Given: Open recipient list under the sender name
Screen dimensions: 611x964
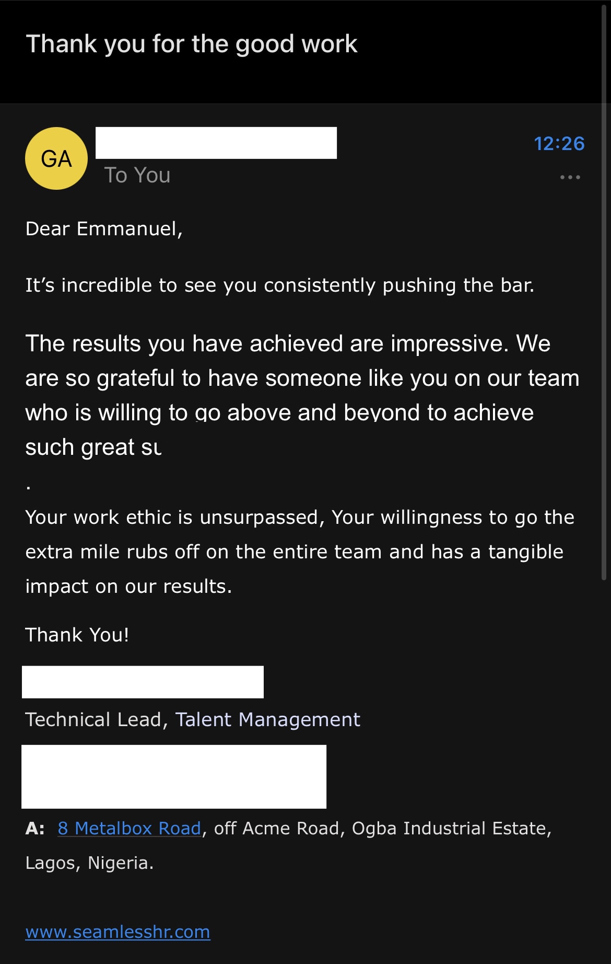Looking at the screenshot, I should click(137, 175).
